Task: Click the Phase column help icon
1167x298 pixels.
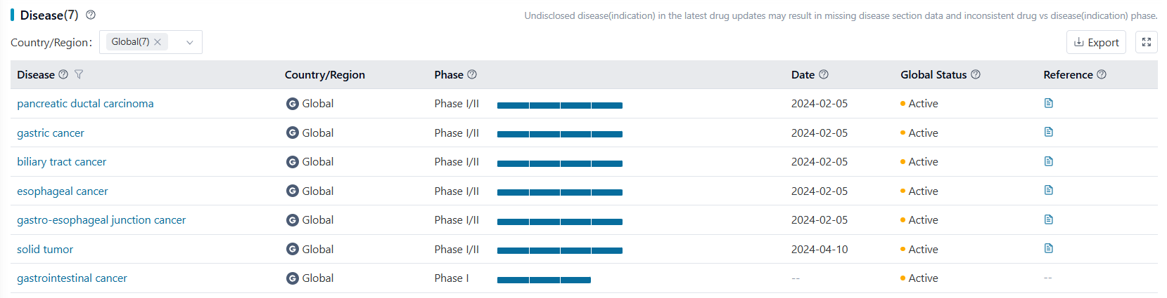Action: tap(472, 74)
